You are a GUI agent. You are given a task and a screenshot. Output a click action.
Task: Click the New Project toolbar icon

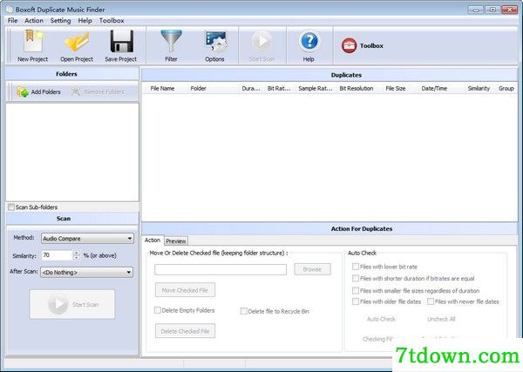pos(33,45)
